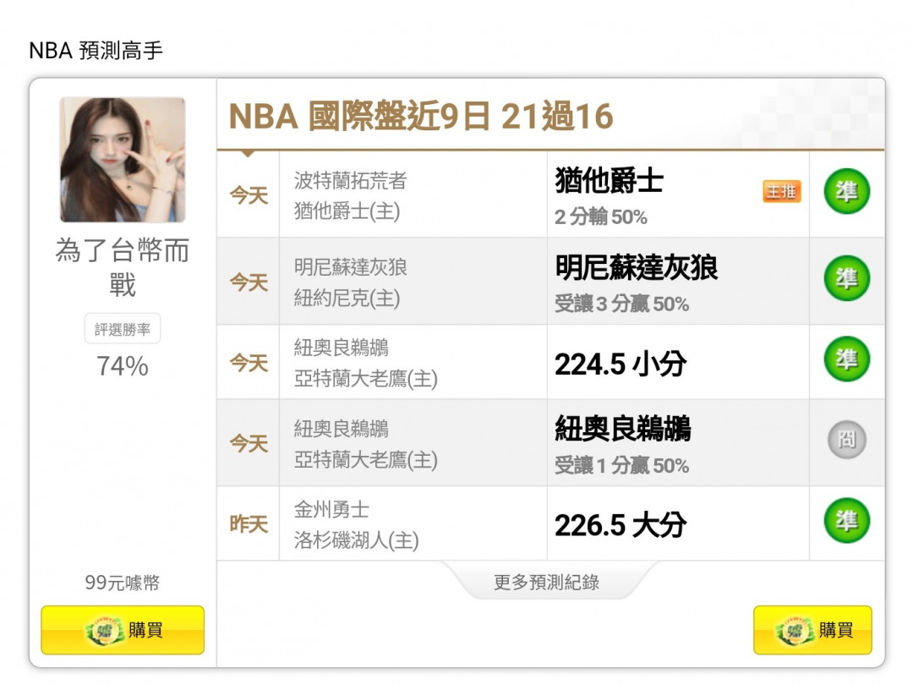Click the bottom-right 購買 button
This screenshot has height=685, width=913.
[812, 630]
